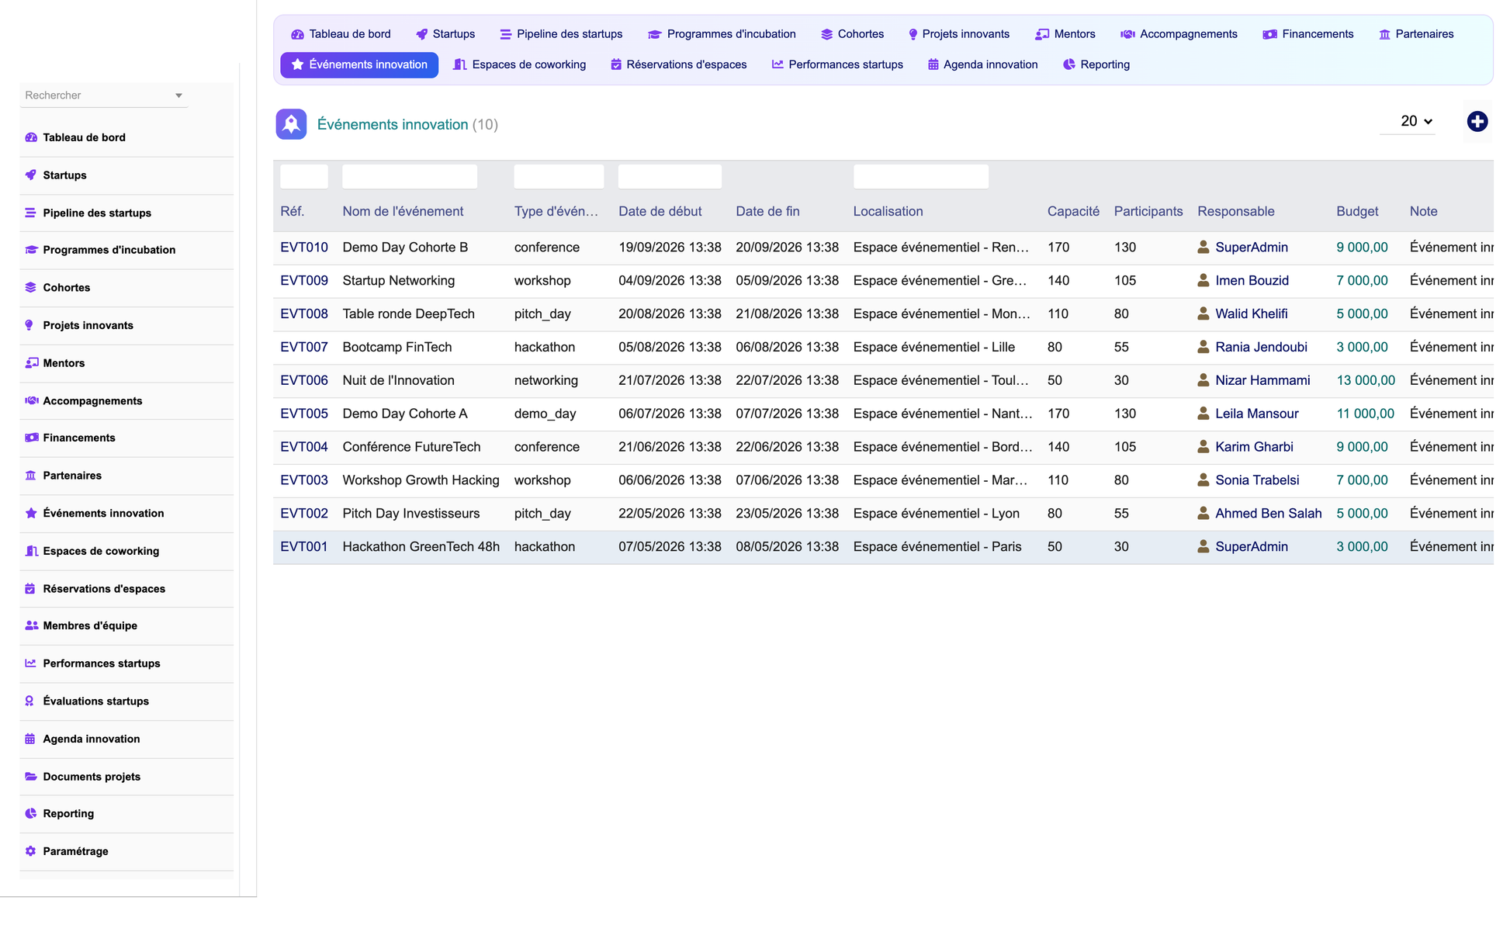Click the Cohortes layers icon in top navigation
The height and width of the screenshot is (935, 1510).
click(826, 34)
